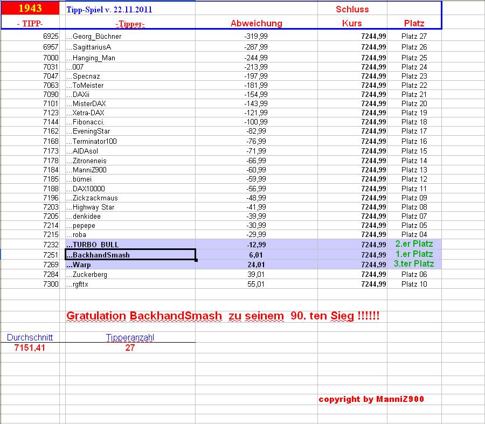Select the Terminator100 name cell
The width and height of the screenshot is (485, 424).
[130, 141]
